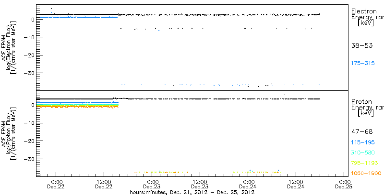Click the 0:00 Dec.23 time axis label
This screenshot has width=384, height=196.
152,184
